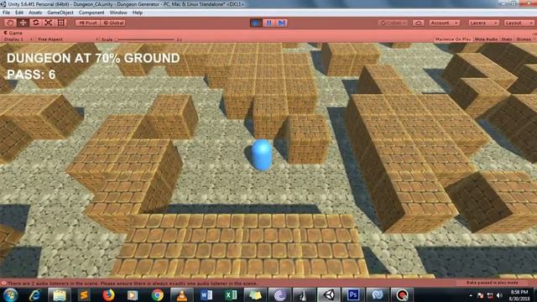This screenshot has width=537, height=302.
Task: Open the Collab dropdown
Action: [x=394, y=23]
